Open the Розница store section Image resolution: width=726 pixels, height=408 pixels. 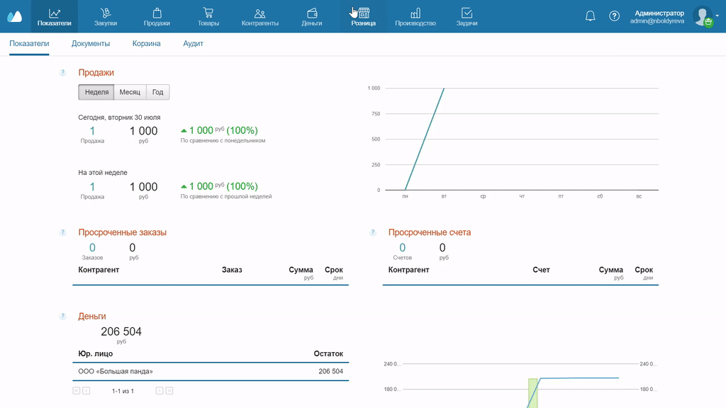pyautogui.click(x=363, y=16)
